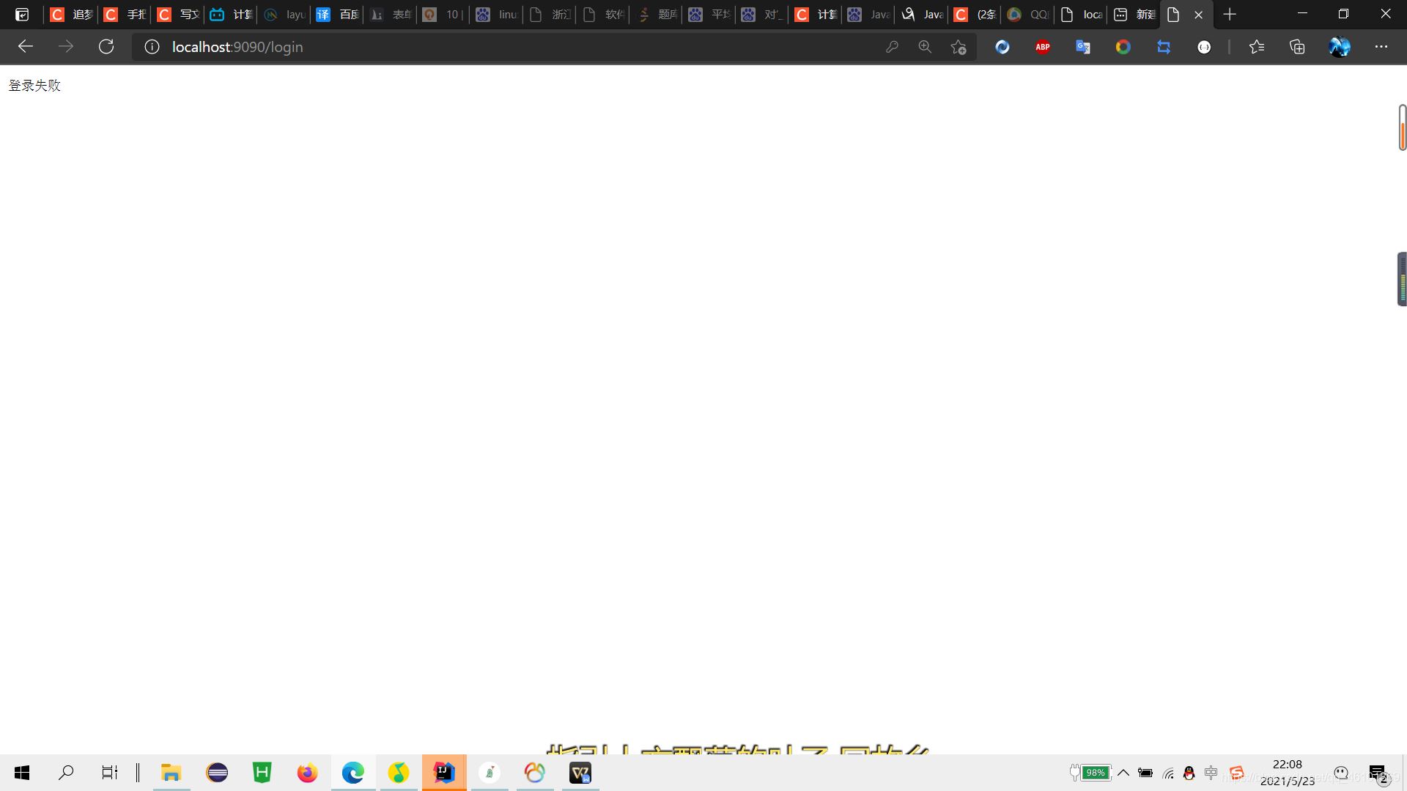Click the browser back arrow

point(26,47)
